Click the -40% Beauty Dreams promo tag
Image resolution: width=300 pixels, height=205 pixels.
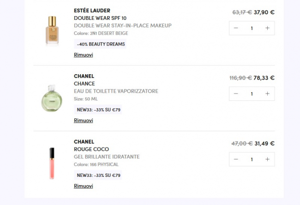pyautogui.click(x=100, y=44)
